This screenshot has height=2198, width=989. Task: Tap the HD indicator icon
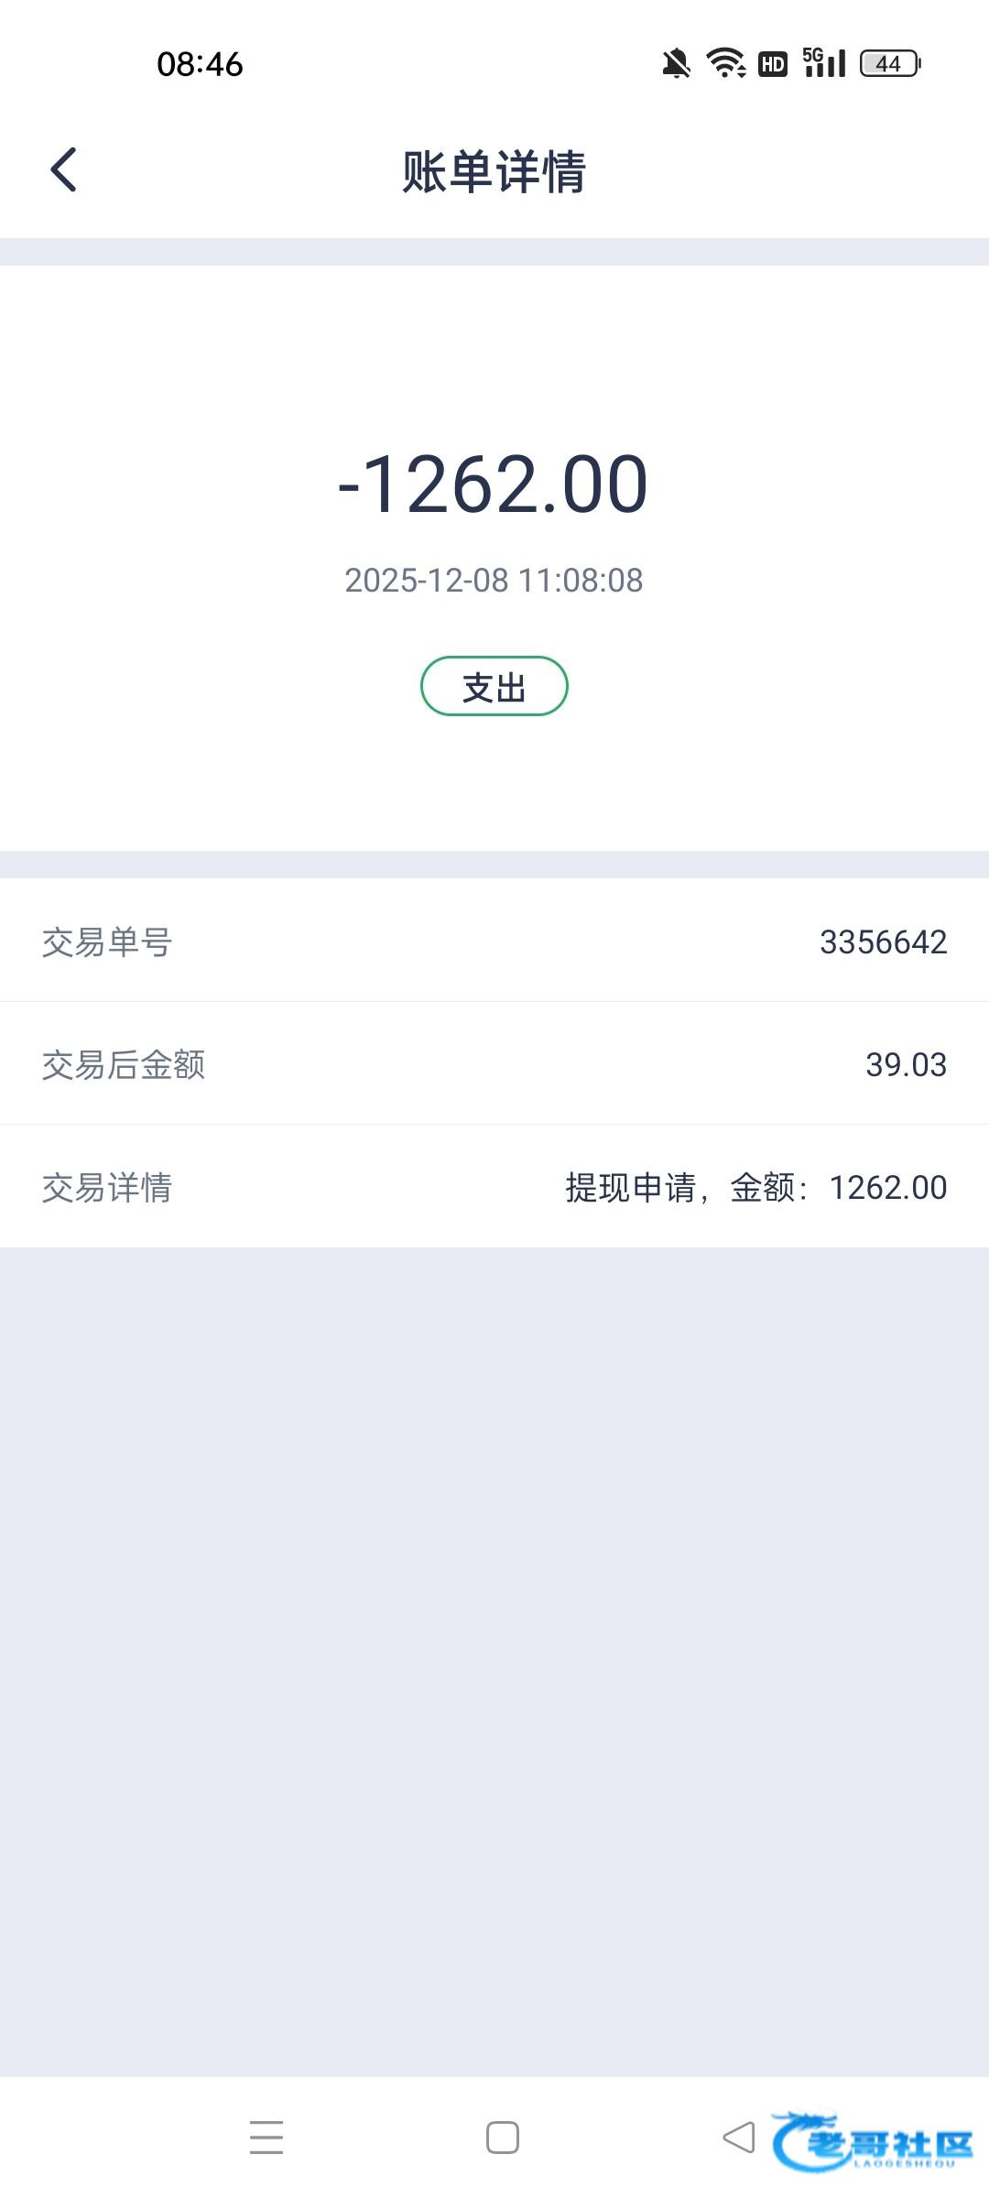click(773, 64)
